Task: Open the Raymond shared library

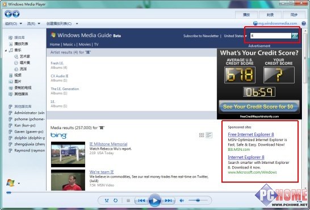Action: [30, 150]
